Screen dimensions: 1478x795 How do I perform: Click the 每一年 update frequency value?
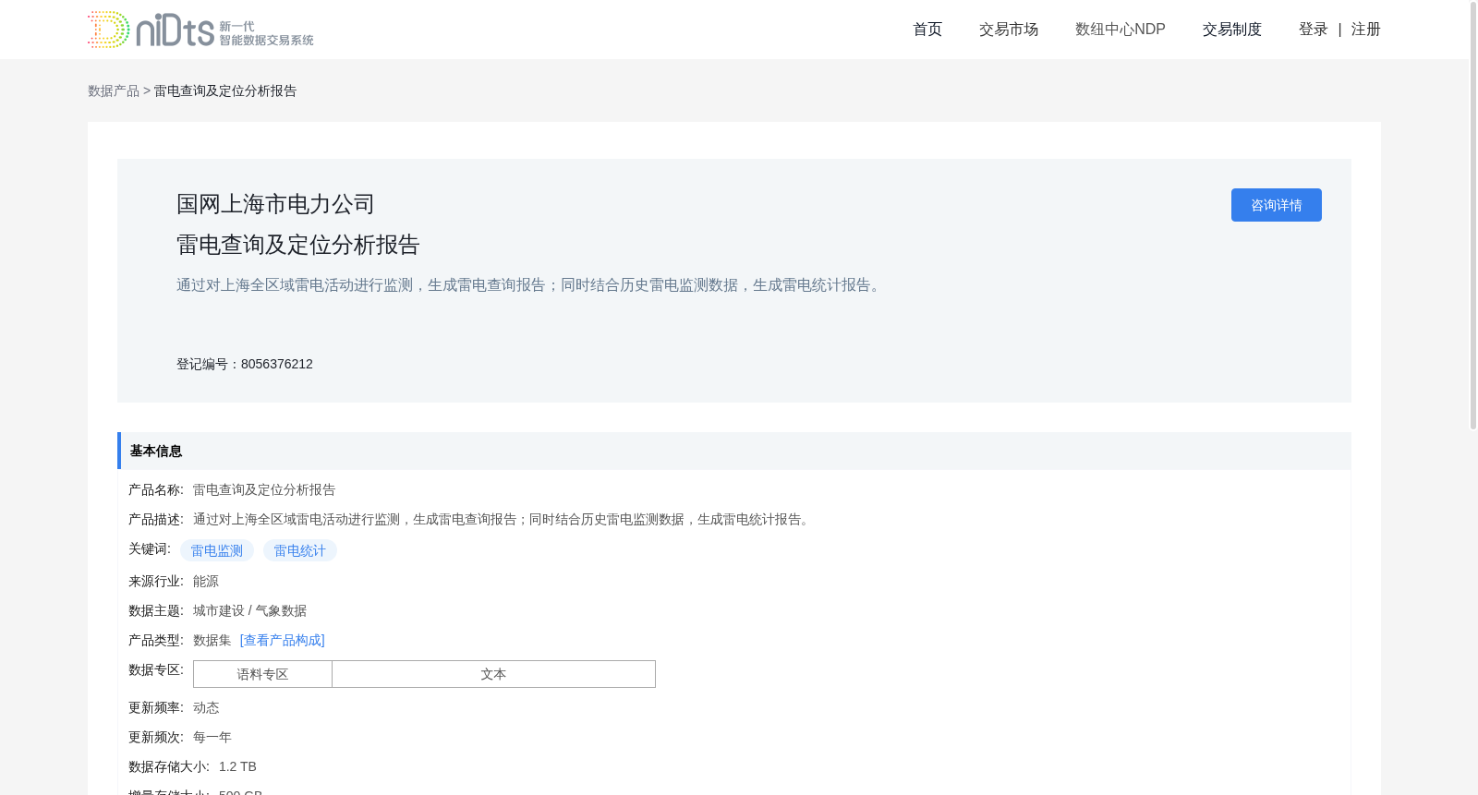[212, 737]
